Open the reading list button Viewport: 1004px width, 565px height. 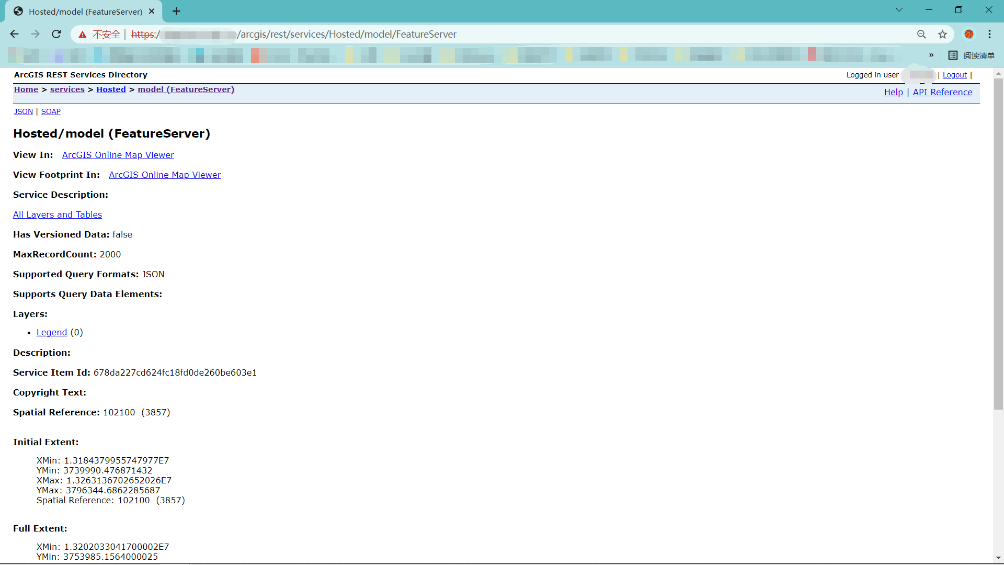click(x=972, y=55)
